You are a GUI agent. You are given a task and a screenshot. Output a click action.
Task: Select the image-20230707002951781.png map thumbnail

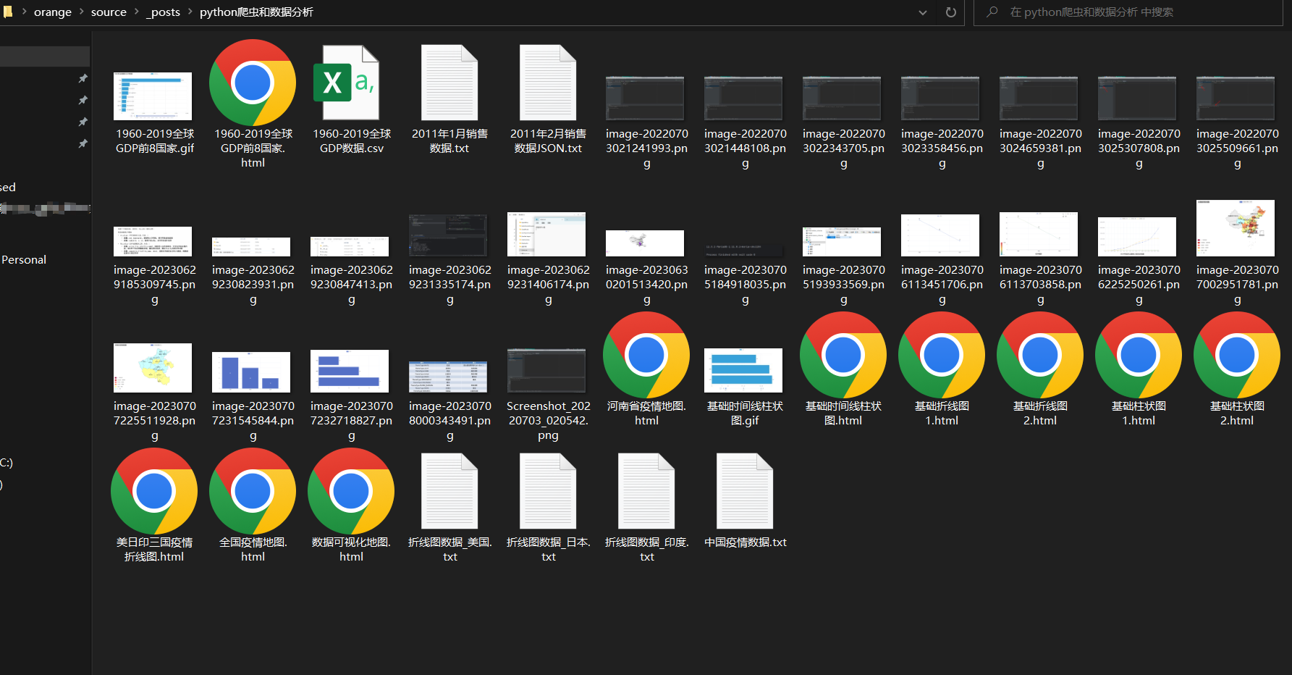1236,228
